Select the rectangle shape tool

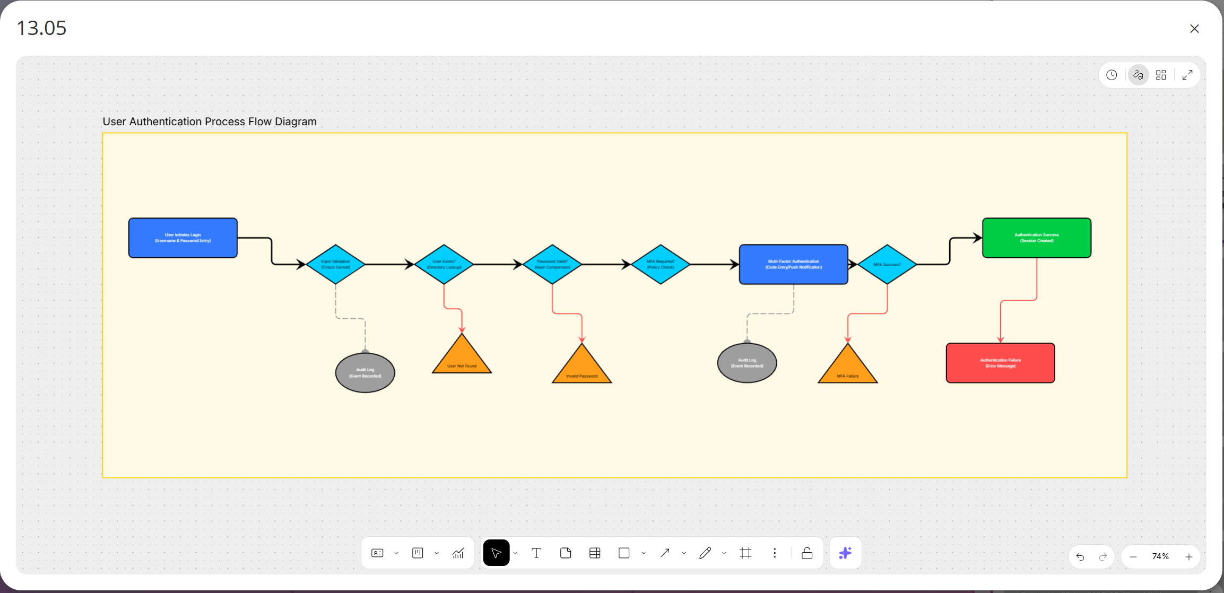point(624,553)
